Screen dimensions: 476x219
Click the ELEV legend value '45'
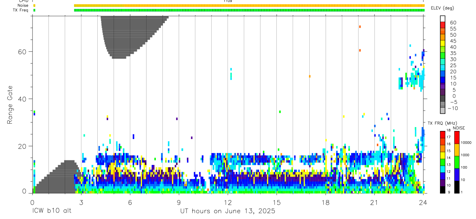[x=452, y=41]
